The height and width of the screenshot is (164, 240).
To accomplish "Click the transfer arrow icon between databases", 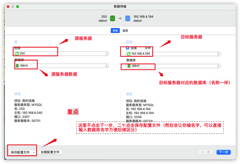I will pyautogui.click(x=120, y=18).
